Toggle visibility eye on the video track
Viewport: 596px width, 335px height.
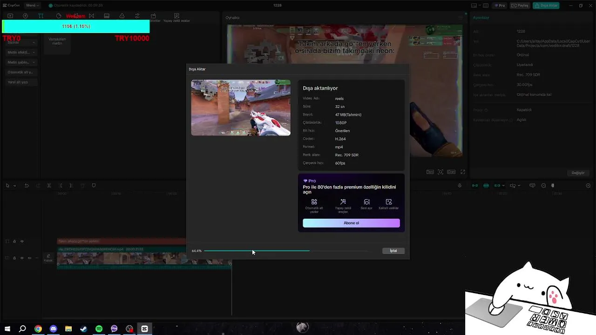pos(22,258)
